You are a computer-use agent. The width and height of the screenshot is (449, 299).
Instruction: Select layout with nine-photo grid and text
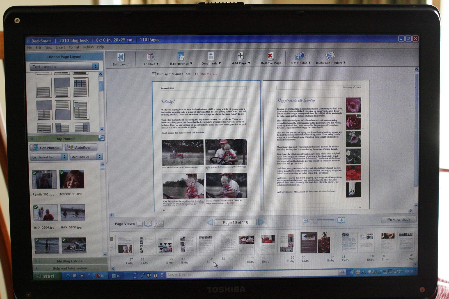81,87
